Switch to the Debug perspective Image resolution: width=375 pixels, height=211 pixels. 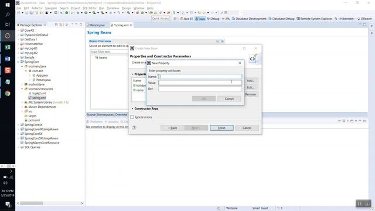tap(213, 19)
